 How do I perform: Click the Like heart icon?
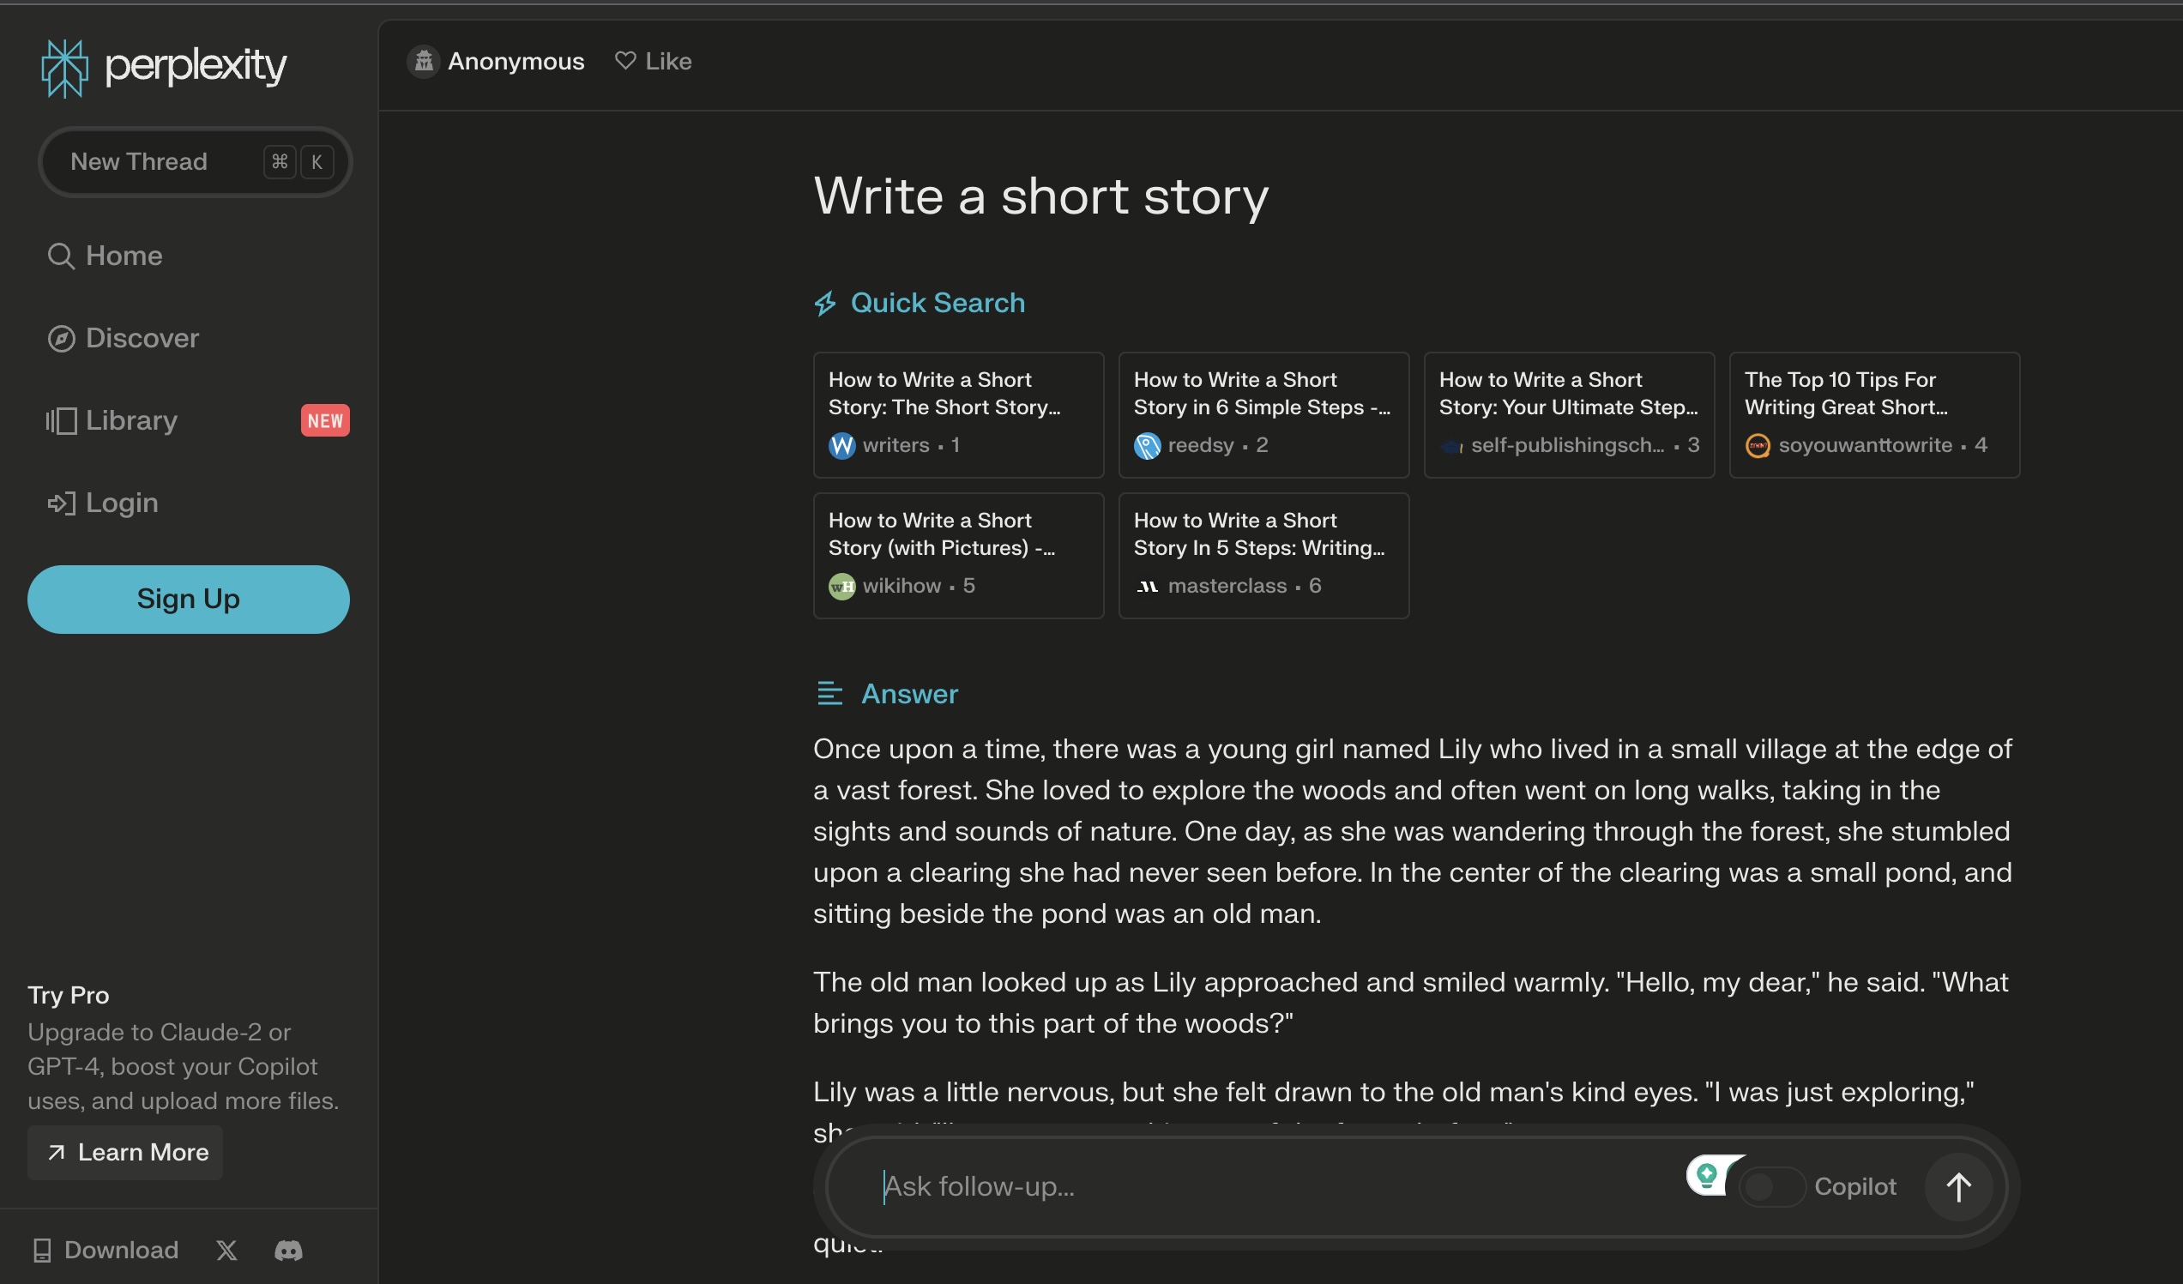click(624, 61)
